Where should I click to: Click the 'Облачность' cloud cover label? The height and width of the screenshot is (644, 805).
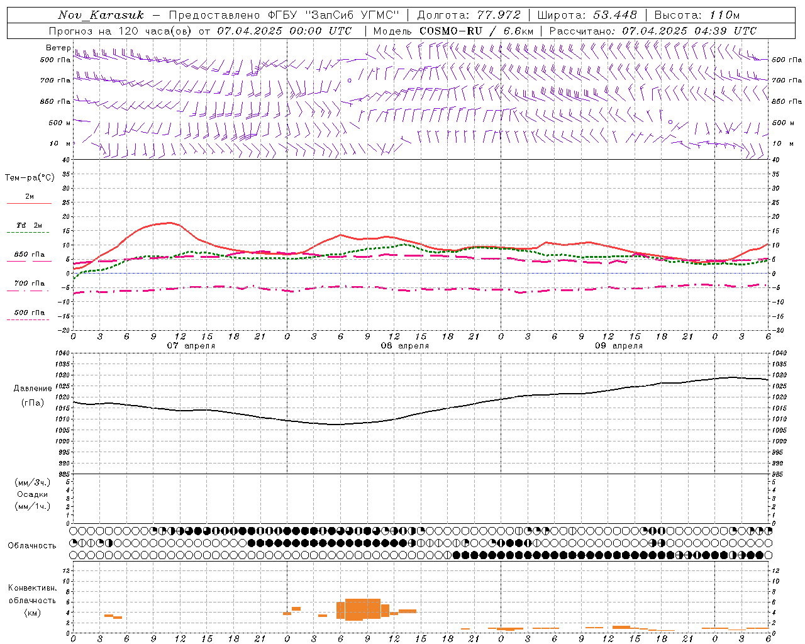click(x=32, y=546)
